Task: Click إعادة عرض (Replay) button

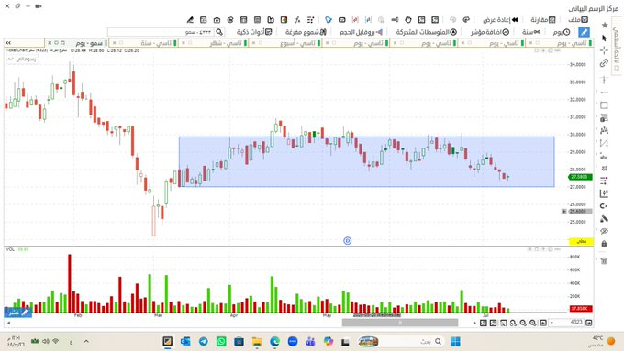Action: pyautogui.click(x=501, y=20)
